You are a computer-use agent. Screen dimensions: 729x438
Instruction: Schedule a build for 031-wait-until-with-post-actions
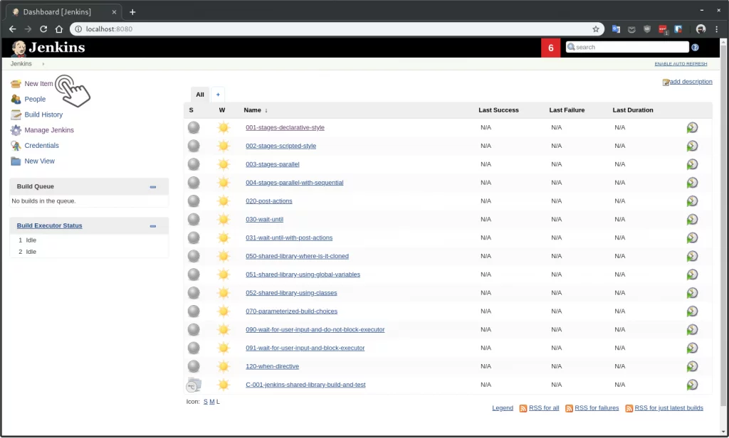692,237
